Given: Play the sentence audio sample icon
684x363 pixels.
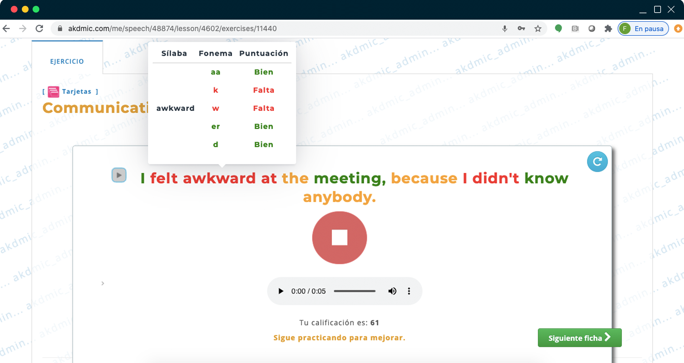Looking at the screenshot, I should click(x=119, y=175).
